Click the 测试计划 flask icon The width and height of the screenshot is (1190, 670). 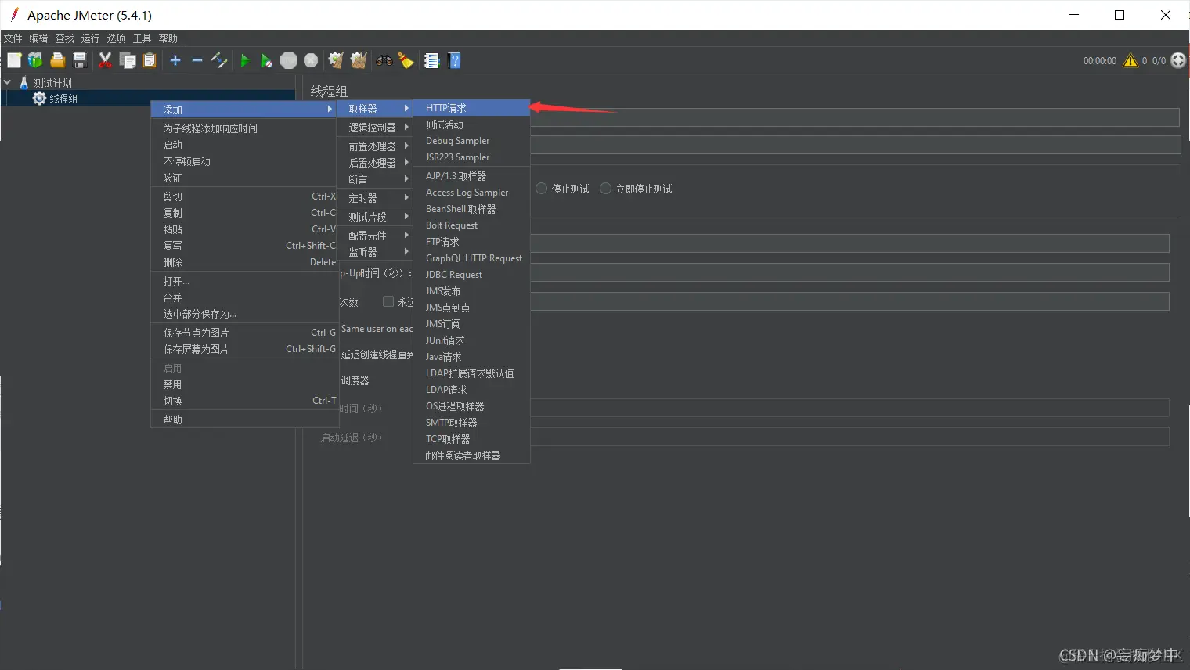click(x=23, y=83)
